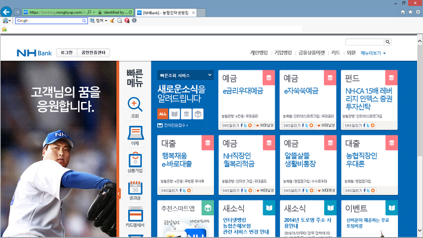Select the coins filter icon
This screenshot has width=423, height=238.
coord(186,114)
